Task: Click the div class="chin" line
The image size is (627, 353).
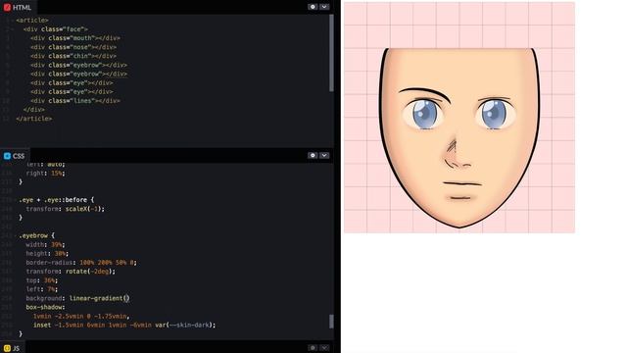Action: pyautogui.click(x=73, y=56)
